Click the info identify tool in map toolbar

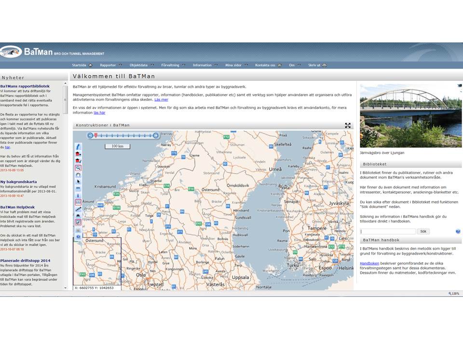pos(78,195)
